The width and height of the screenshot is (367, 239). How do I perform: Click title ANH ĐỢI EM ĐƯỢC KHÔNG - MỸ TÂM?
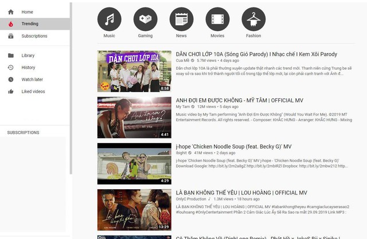(240, 101)
